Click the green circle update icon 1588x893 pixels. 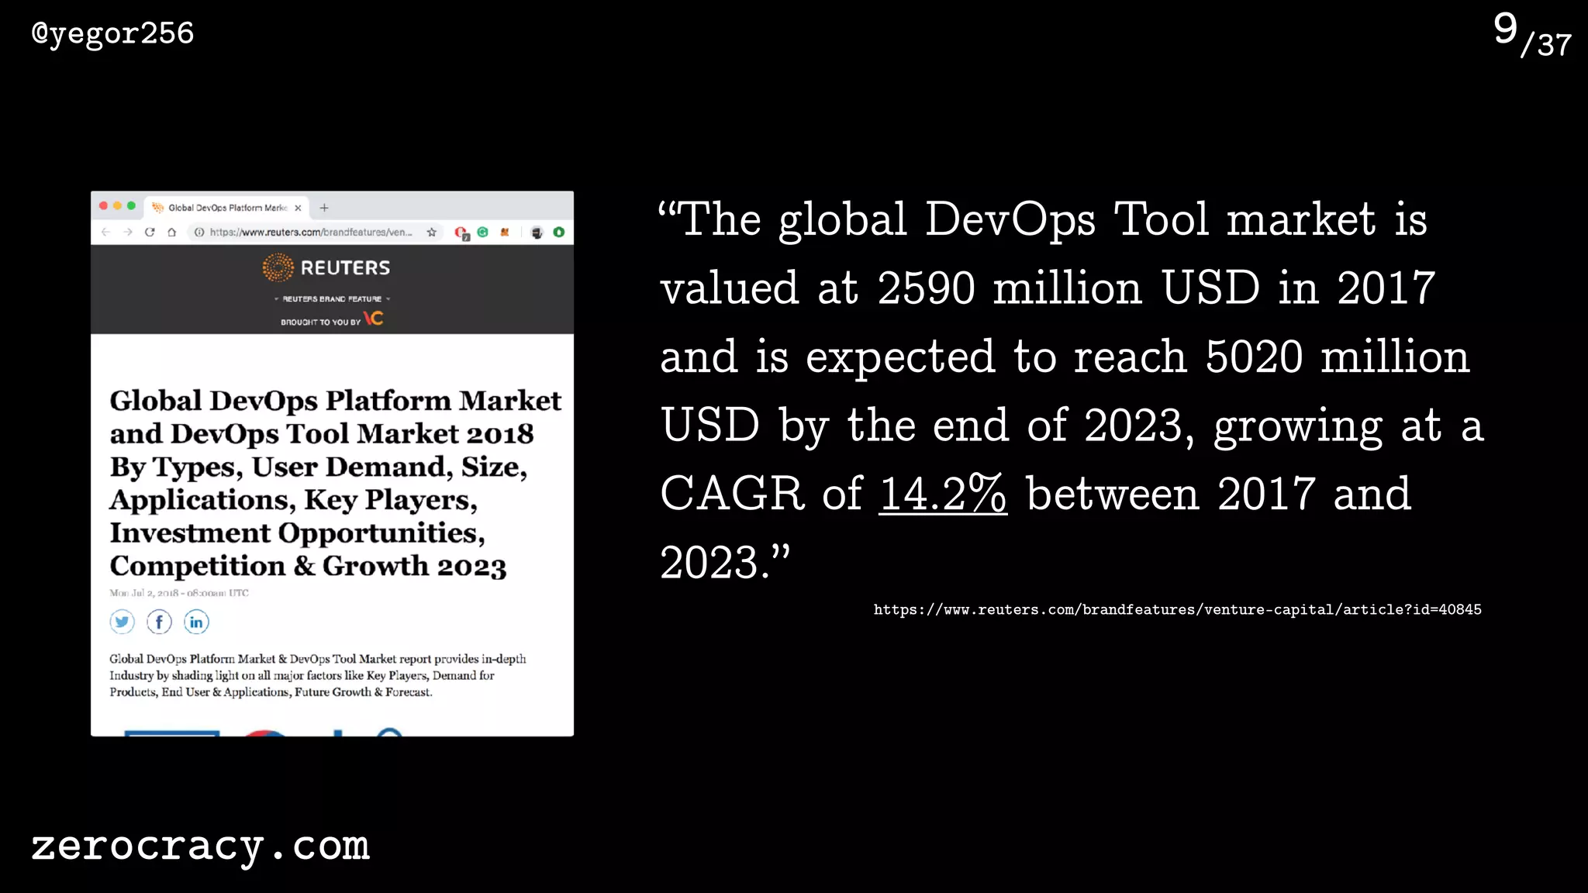click(x=559, y=232)
